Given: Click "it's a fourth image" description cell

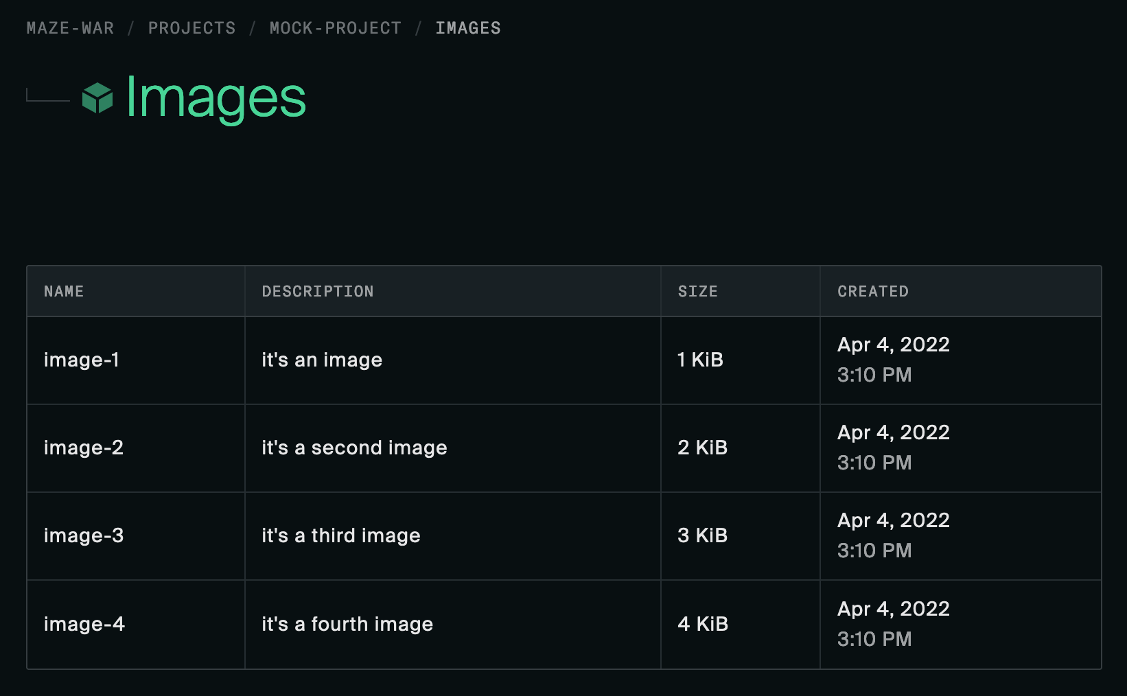Looking at the screenshot, I should point(347,624).
